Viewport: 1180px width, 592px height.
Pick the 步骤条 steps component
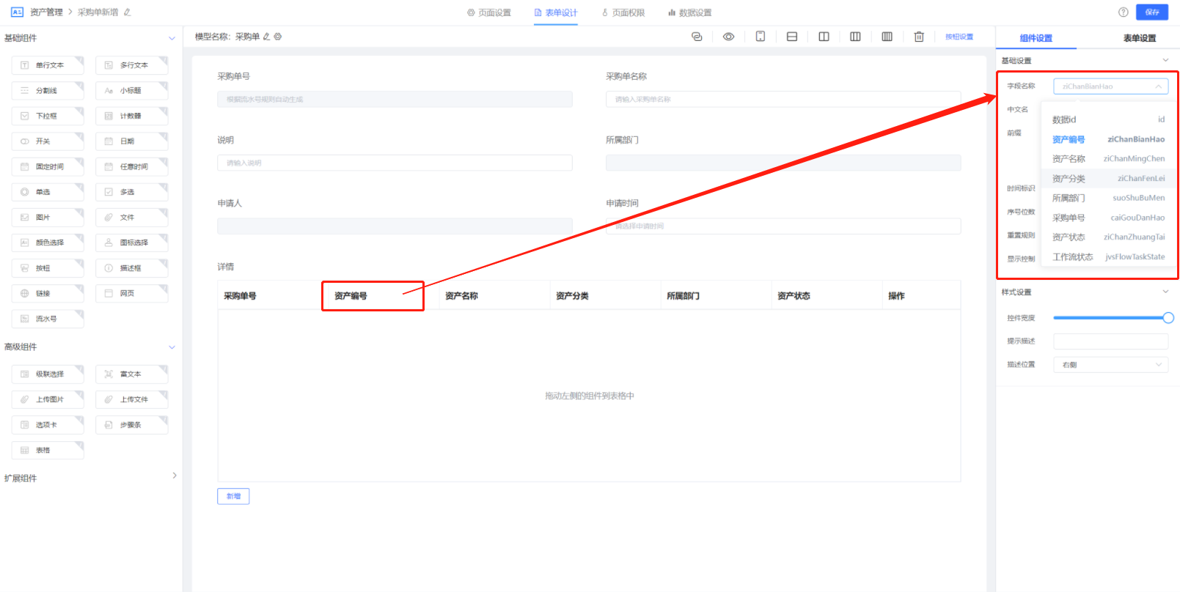[x=132, y=425]
